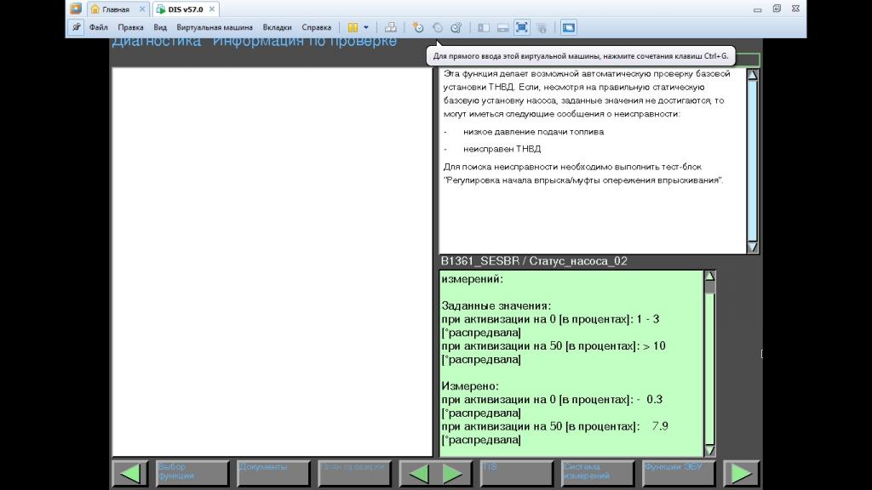Switch to the Главная tab
The width and height of the screenshot is (872, 490).
(x=116, y=9)
